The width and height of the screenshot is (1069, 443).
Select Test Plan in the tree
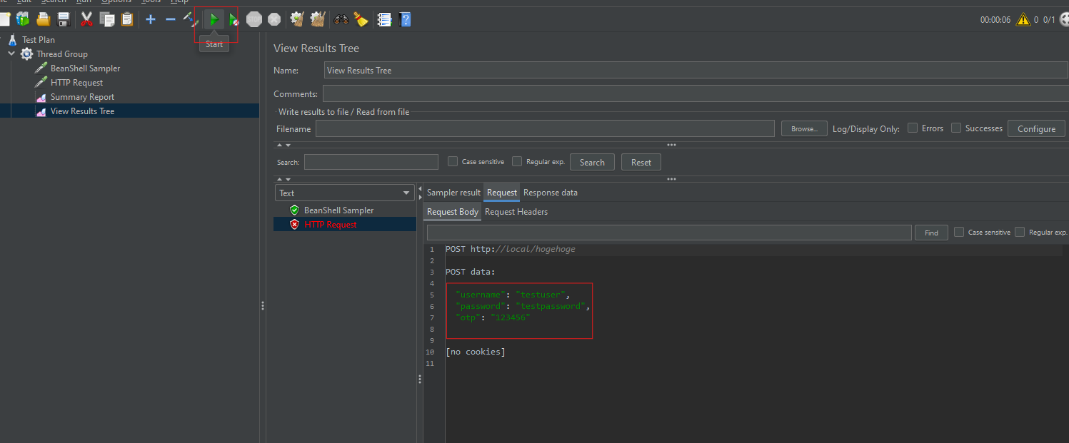39,40
